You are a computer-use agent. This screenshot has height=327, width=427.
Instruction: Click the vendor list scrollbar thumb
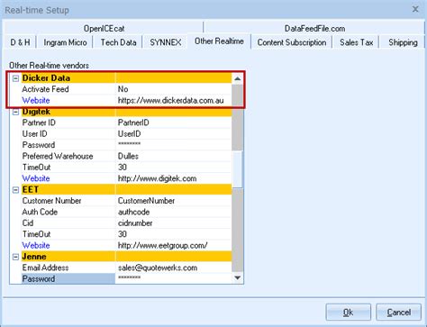coord(238,169)
